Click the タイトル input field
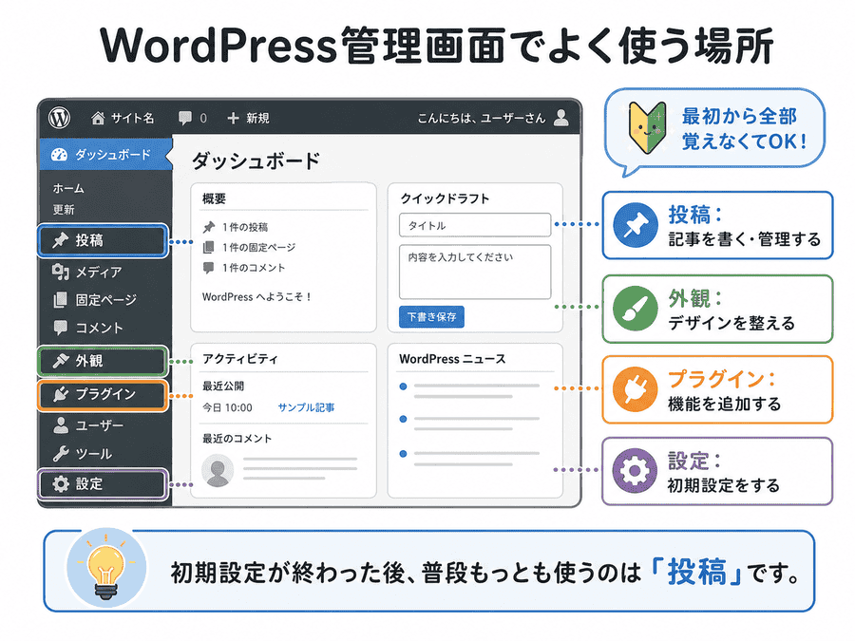This screenshot has width=855, height=641. pyautogui.click(x=475, y=225)
